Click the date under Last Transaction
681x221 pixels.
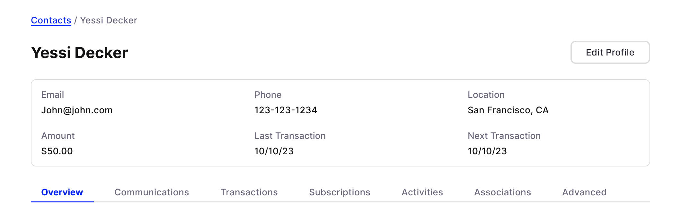[274, 151]
